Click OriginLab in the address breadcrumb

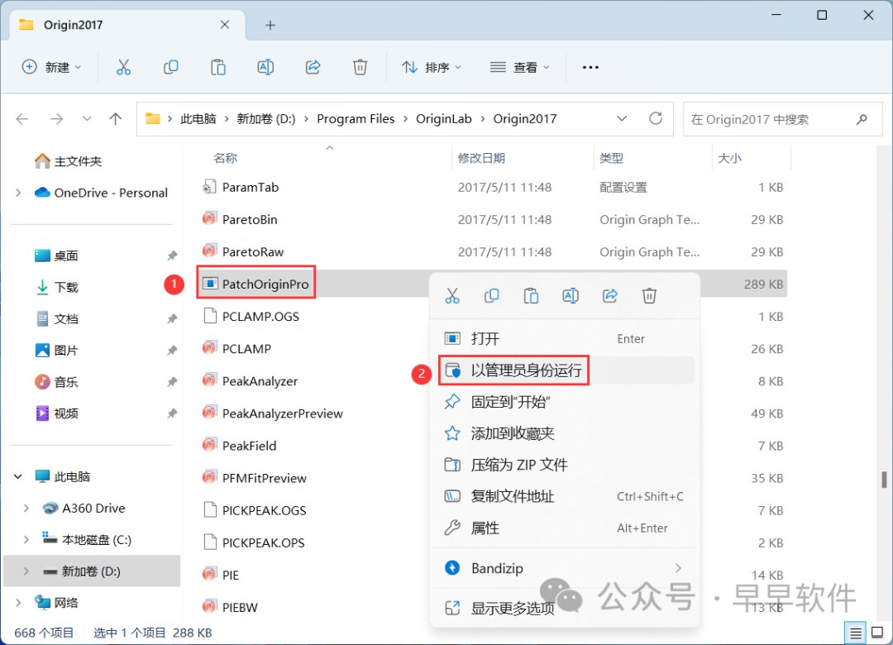click(444, 118)
